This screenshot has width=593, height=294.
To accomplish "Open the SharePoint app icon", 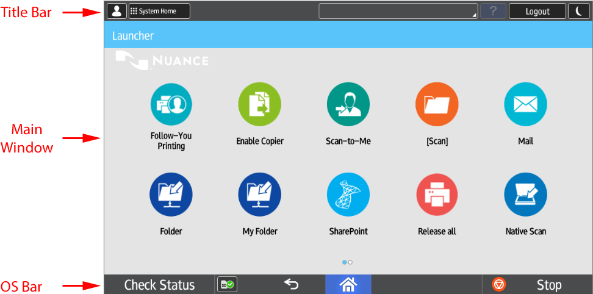I will (x=348, y=195).
